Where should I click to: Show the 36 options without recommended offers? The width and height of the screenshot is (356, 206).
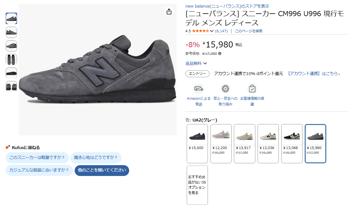(197, 185)
